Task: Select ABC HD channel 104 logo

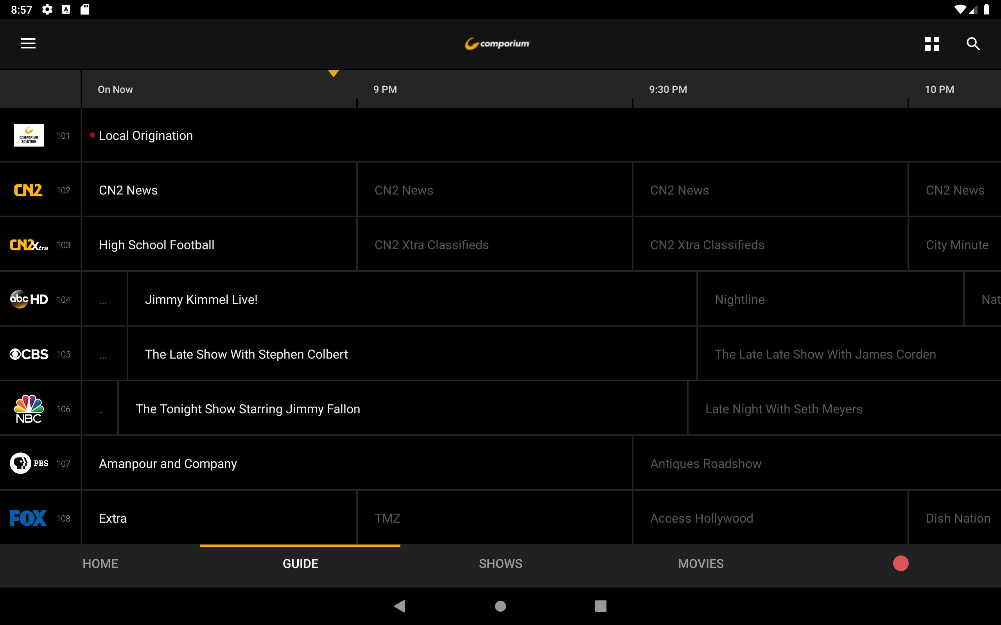Action: click(29, 299)
